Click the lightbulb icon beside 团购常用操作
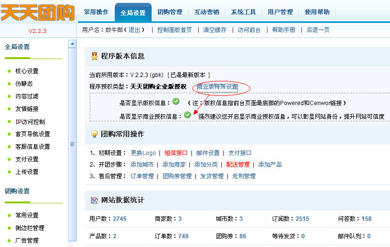The width and height of the screenshot is (390, 247). click(94, 134)
